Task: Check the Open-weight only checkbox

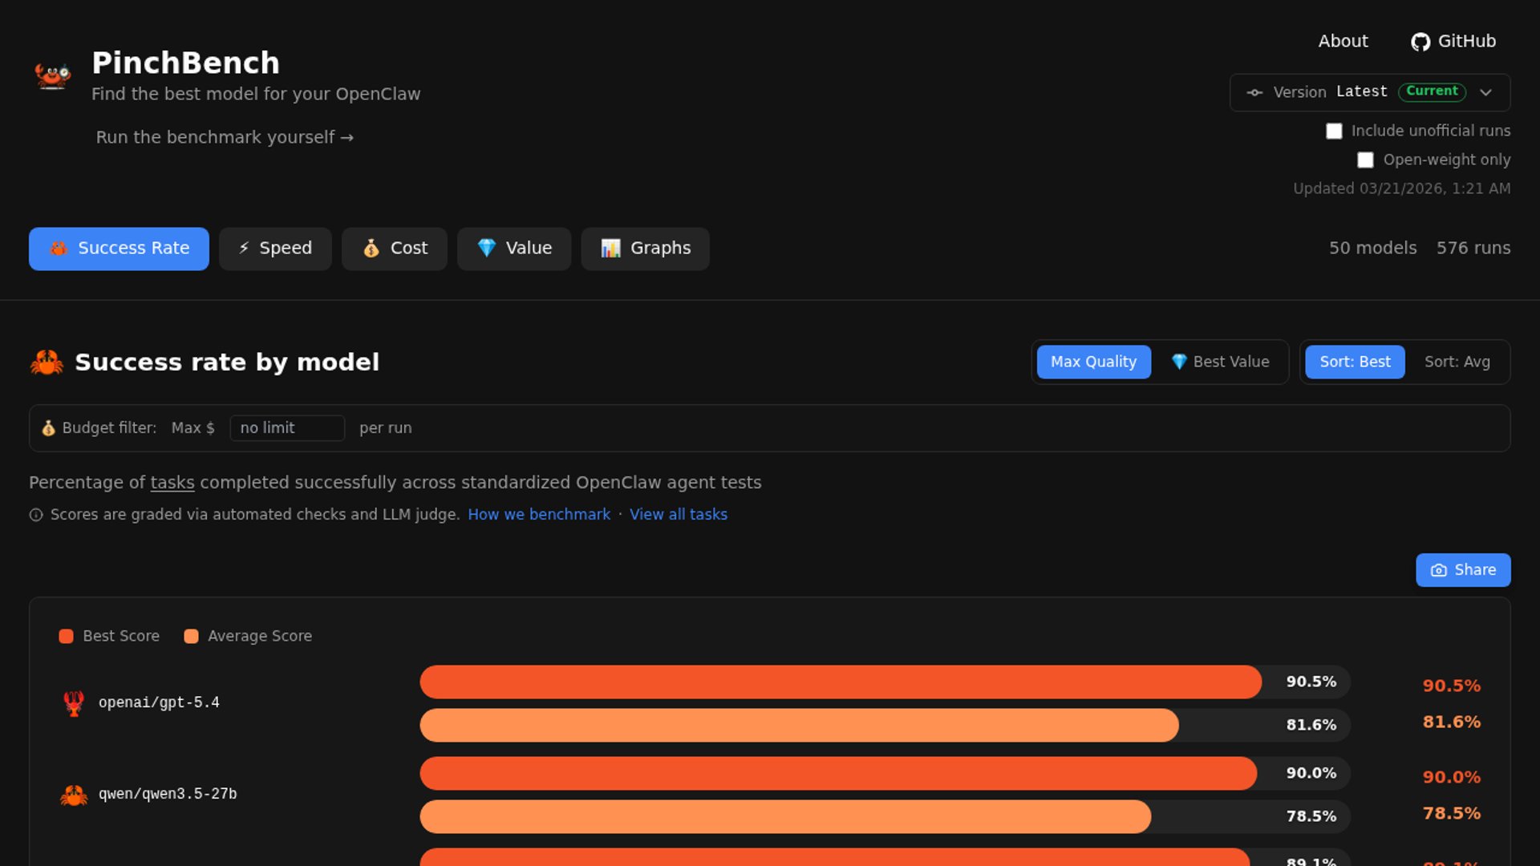Action: (1365, 160)
